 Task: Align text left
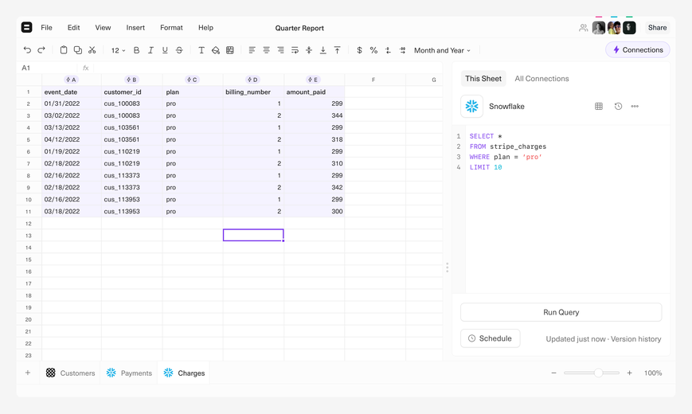252,50
